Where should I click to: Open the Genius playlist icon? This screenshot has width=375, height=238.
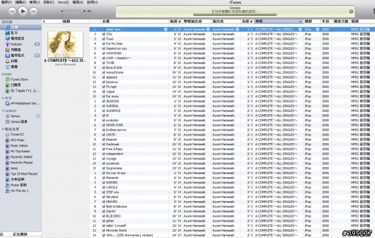pyautogui.click(x=8, y=116)
